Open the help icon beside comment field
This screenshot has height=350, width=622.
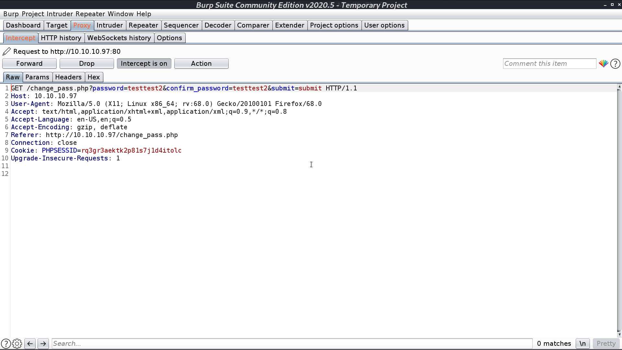tap(615, 64)
